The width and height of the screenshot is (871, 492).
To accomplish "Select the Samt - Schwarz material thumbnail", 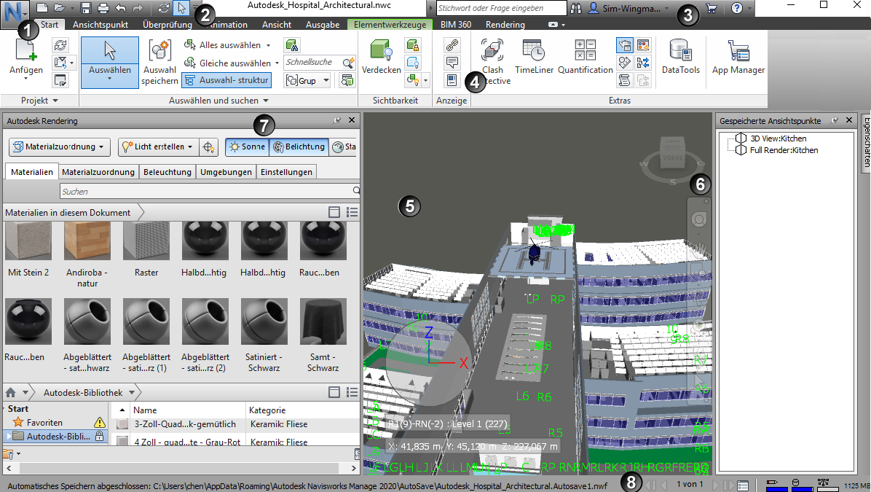I will [323, 321].
